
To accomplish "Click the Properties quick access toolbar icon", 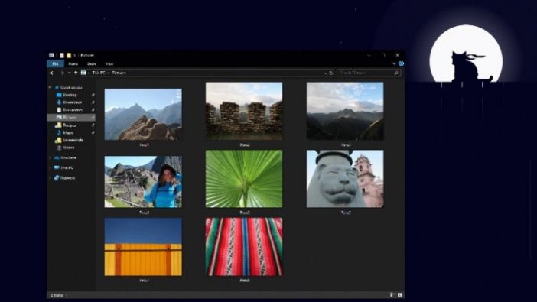I will click(x=62, y=55).
